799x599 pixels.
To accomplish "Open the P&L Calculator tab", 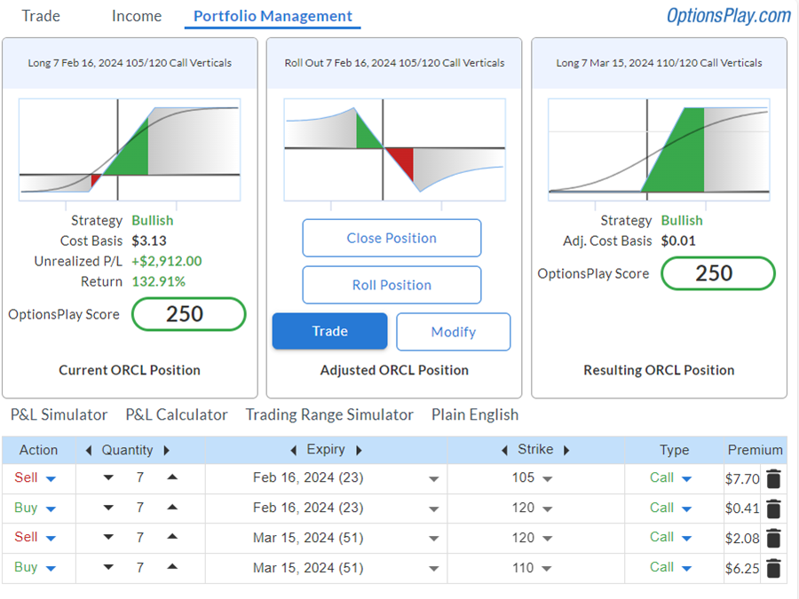I will coord(177,414).
